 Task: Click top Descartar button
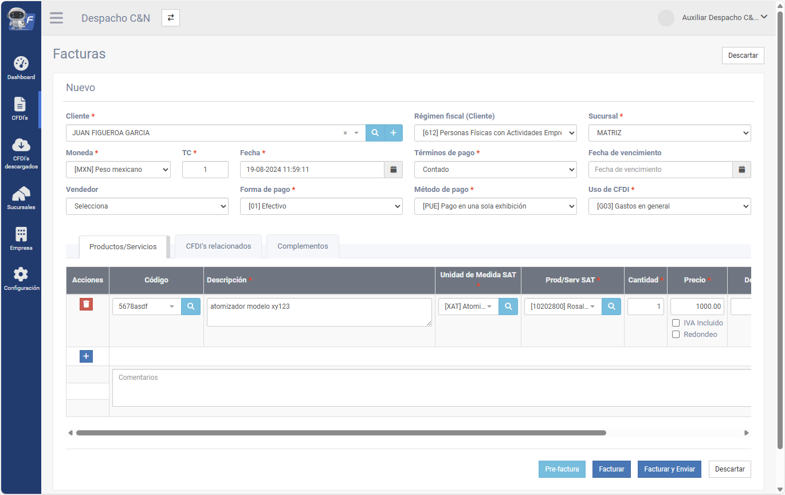tap(743, 56)
